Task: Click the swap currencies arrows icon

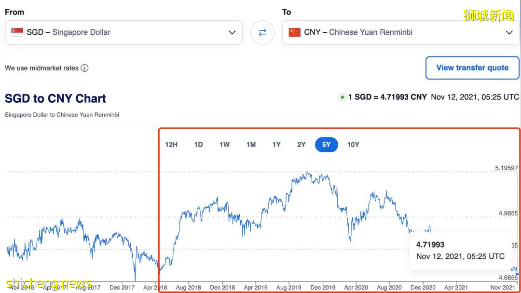Action: point(262,32)
